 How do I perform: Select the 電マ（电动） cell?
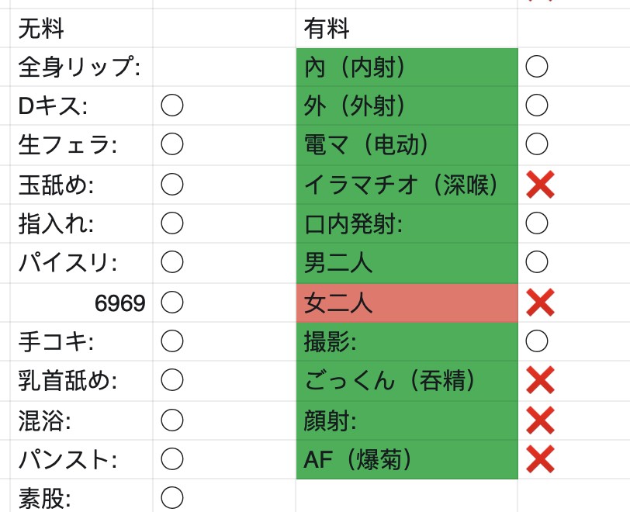point(407,144)
